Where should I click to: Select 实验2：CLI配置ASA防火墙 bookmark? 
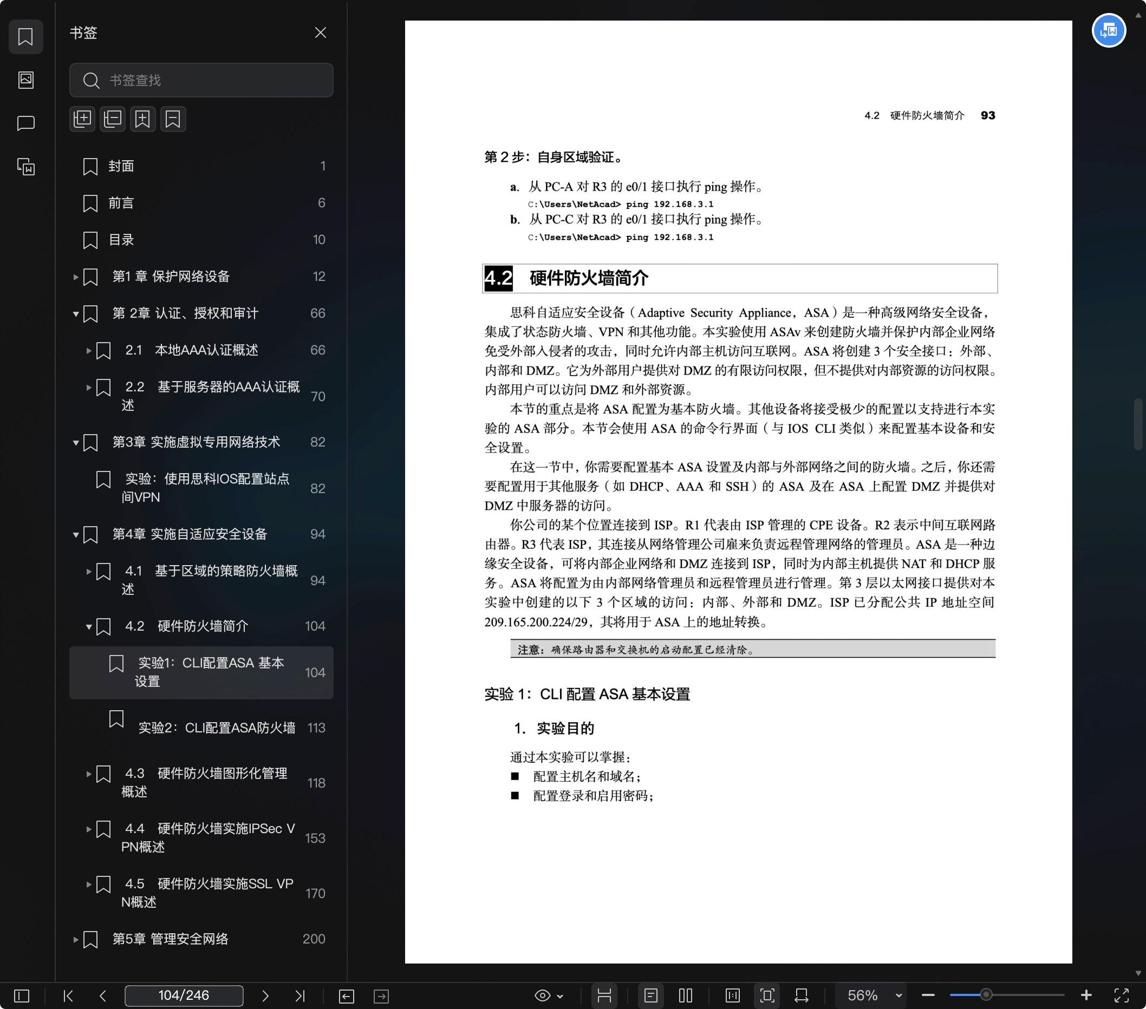(x=201, y=728)
